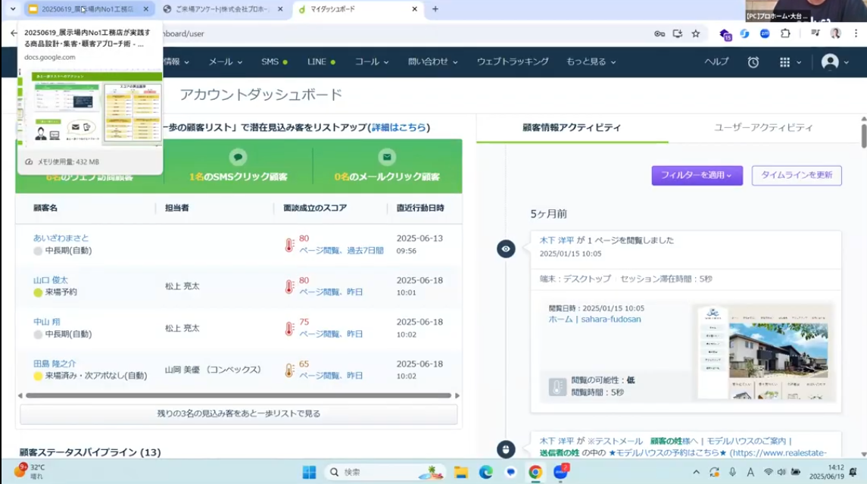Viewport: 867px width, 484px height.
Task: Open Zoom app from taskbar
Action: point(560,471)
